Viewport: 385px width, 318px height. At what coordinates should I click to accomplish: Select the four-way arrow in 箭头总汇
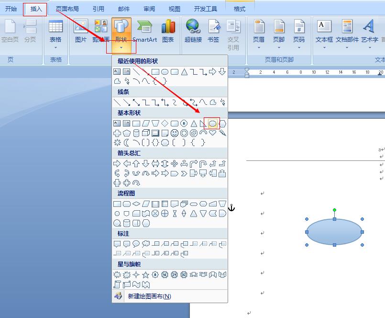tap(175, 164)
